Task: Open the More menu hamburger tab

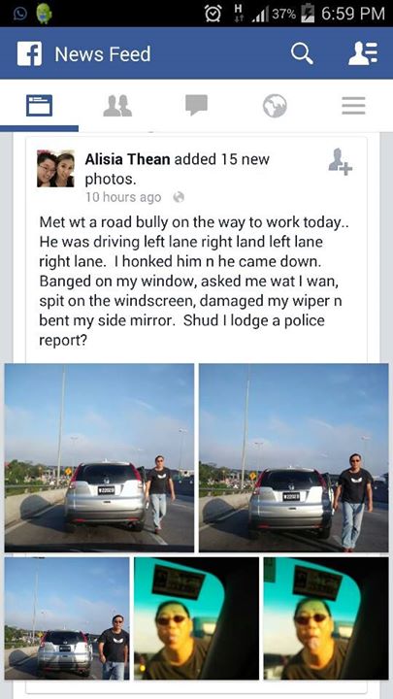Action: (354, 106)
